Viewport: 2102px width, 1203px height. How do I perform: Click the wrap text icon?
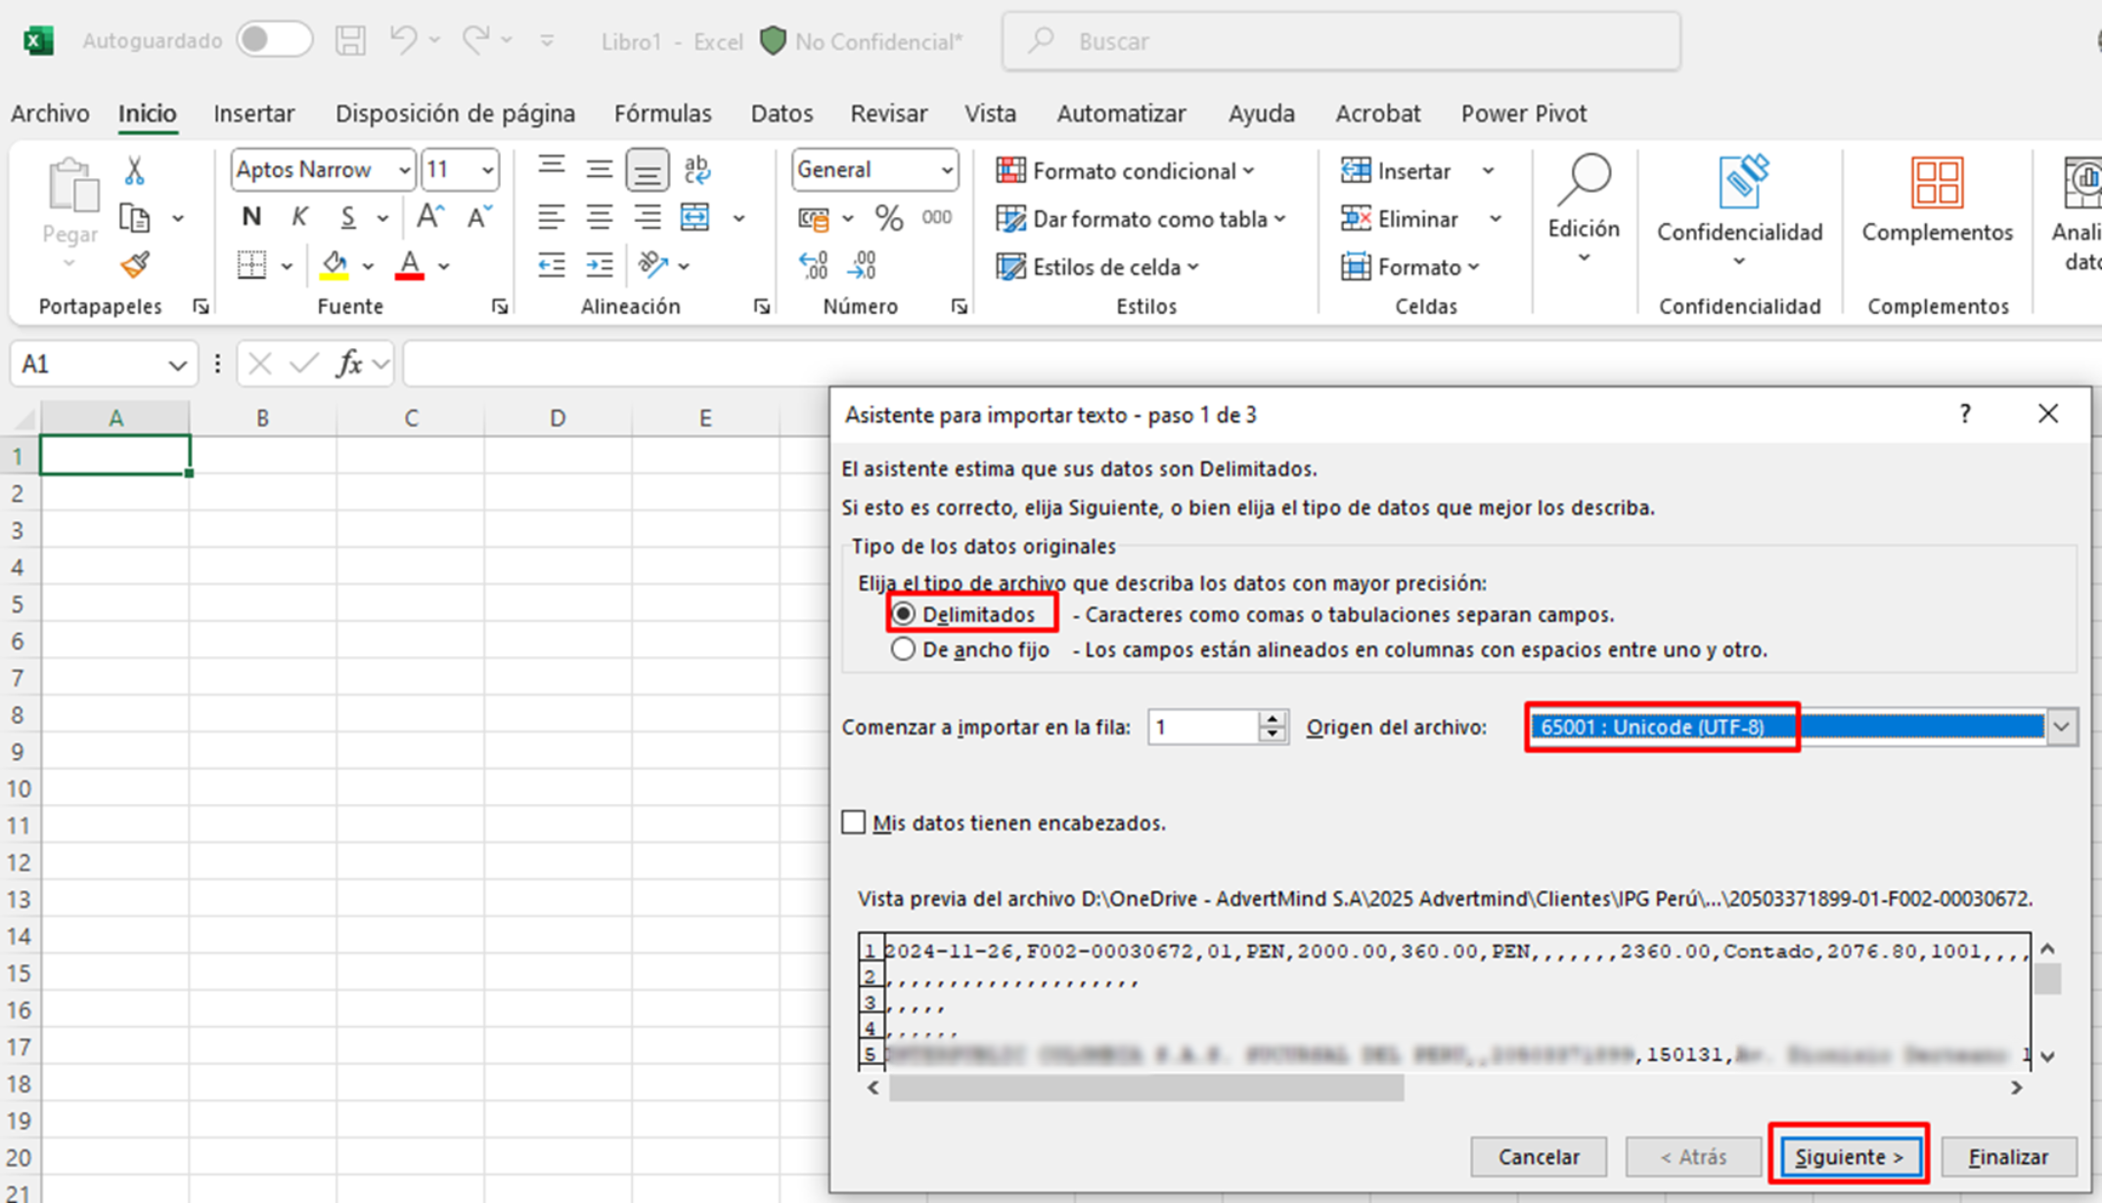tap(696, 170)
